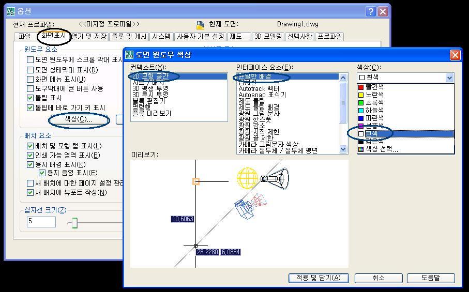Open the 열기 및 저장 tab
This screenshot has height=292, width=469.
tap(89, 37)
